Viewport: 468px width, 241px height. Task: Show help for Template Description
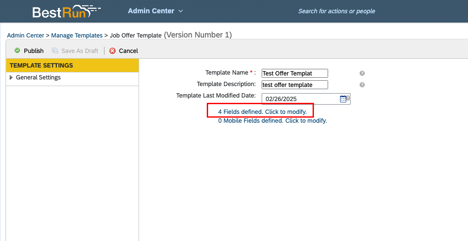[362, 85]
